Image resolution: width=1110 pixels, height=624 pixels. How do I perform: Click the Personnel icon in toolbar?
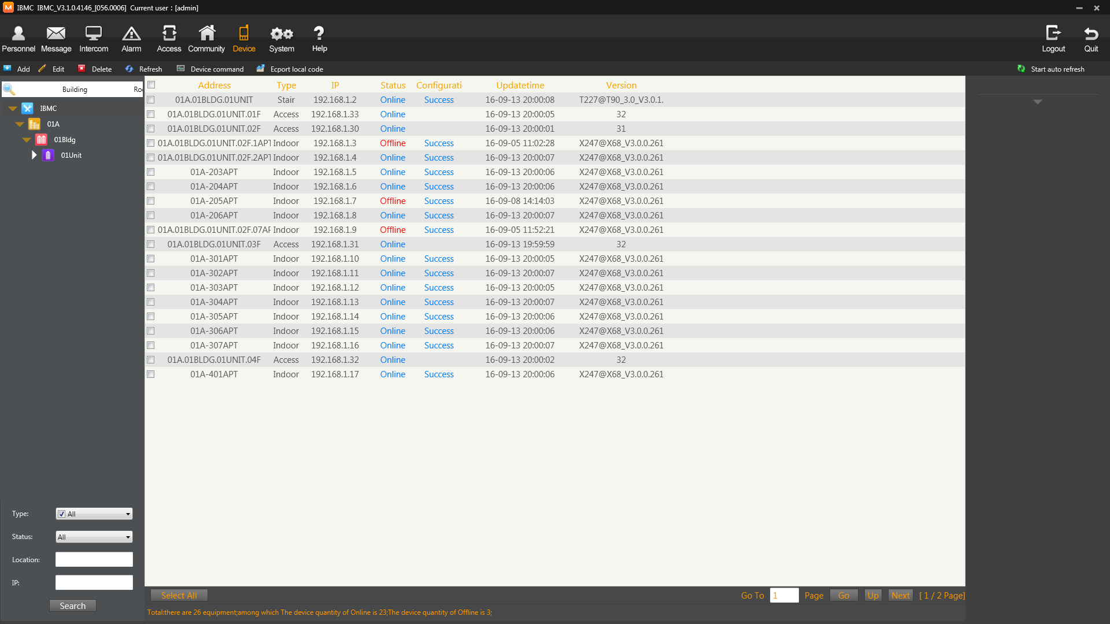pyautogui.click(x=19, y=38)
